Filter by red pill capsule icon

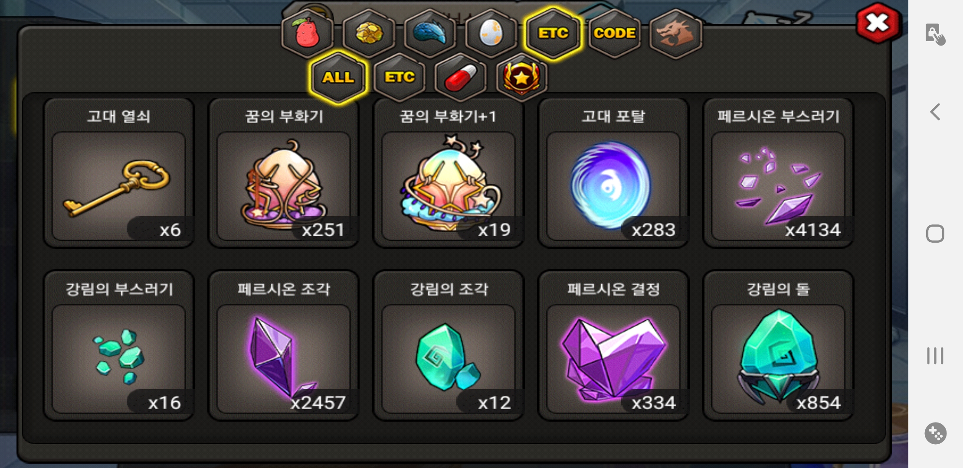point(460,78)
